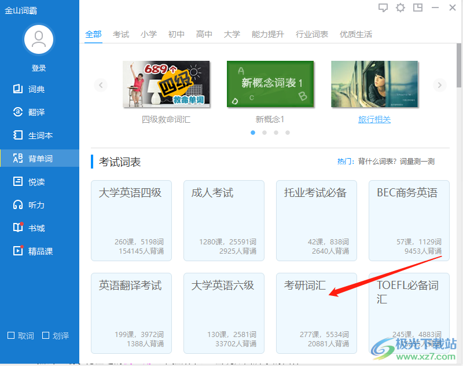Screen dimensions: 463x366
Task: Open the 旅行相关 link
Action: coord(374,119)
